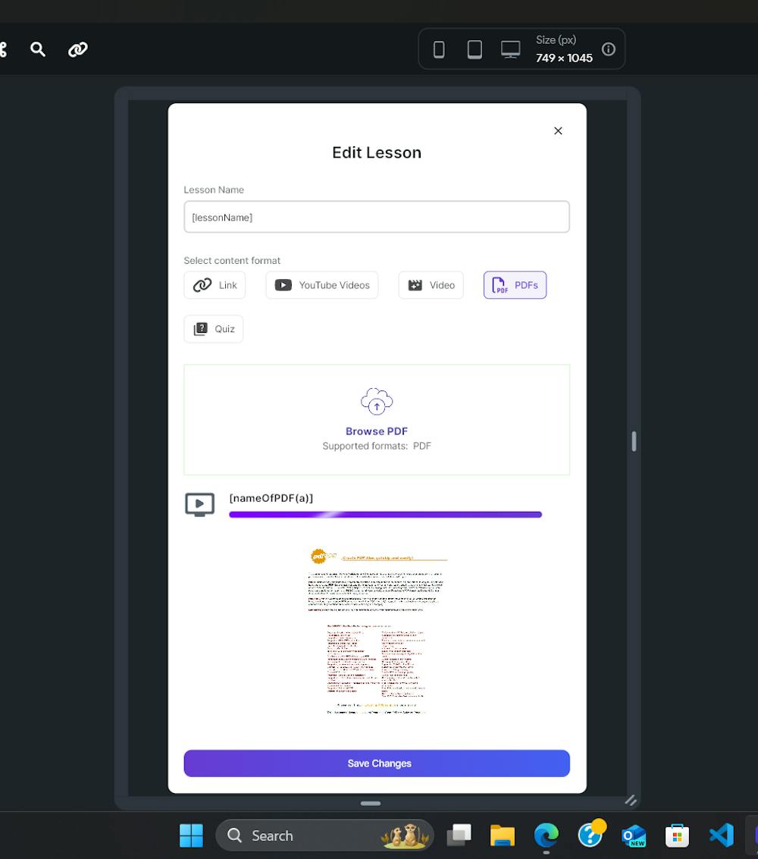758x859 pixels.
Task: Open Visual Studio Code from taskbar
Action: (x=722, y=835)
